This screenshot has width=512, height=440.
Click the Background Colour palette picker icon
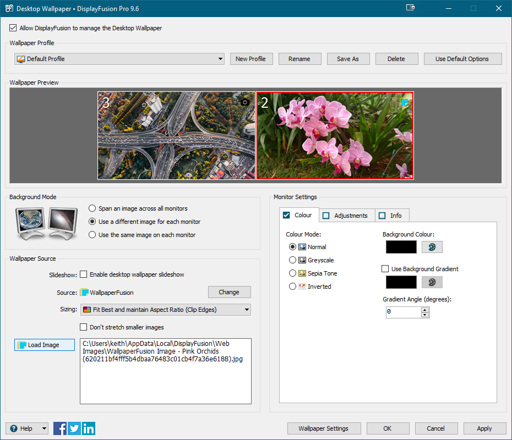pyautogui.click(x=432, y=247)
